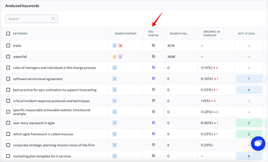The image size is (268, 162).
Task: Click the L intent badge for waterfall
Action: coord(120,57)
